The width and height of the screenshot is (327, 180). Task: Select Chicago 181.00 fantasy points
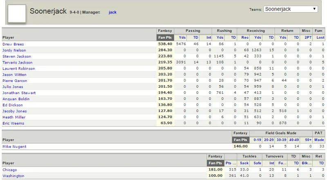pyautogui.click(x=215, y=169)
